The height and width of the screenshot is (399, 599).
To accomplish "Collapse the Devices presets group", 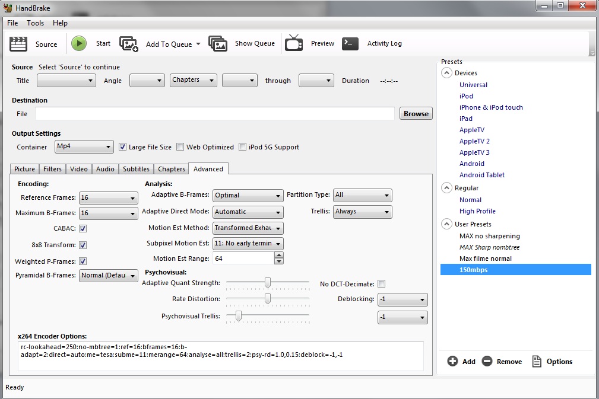I will pyautogui.click(x=446, y=73).
